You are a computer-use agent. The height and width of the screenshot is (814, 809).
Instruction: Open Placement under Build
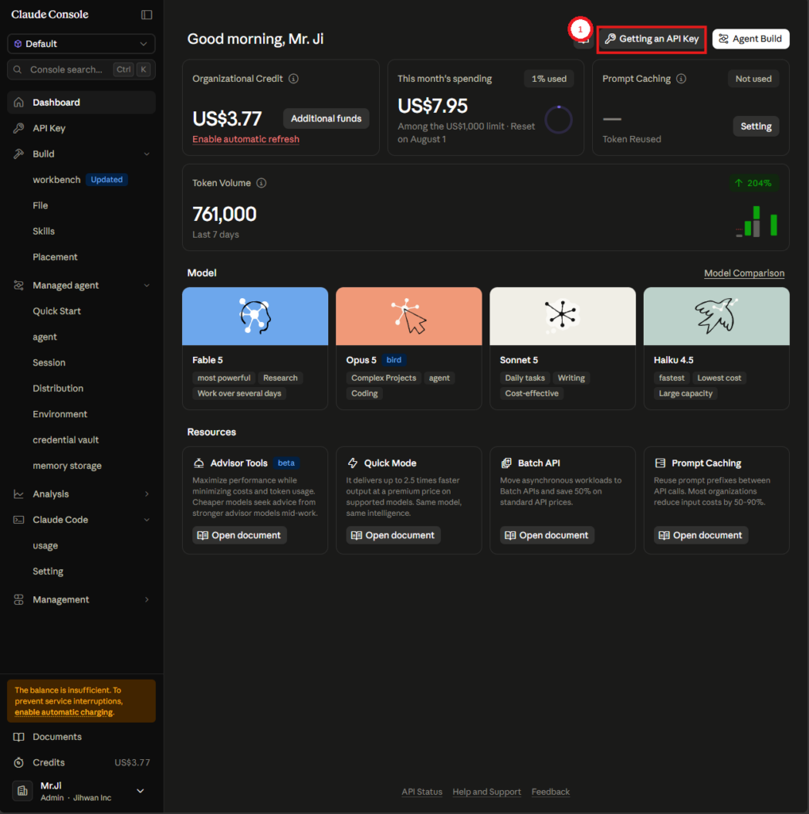tap(55, 257)
